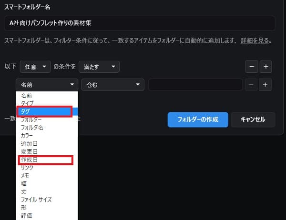Select タグ from the property list
The width and height of the screenshot is (286, 220).
click(44, 111)
